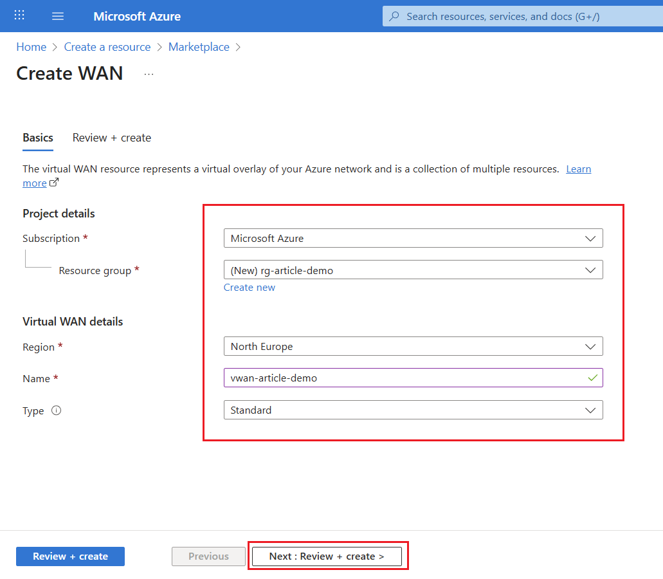Click the search magnifier icon
This screenshot has width=663, height=579.
tap(394, 16)
